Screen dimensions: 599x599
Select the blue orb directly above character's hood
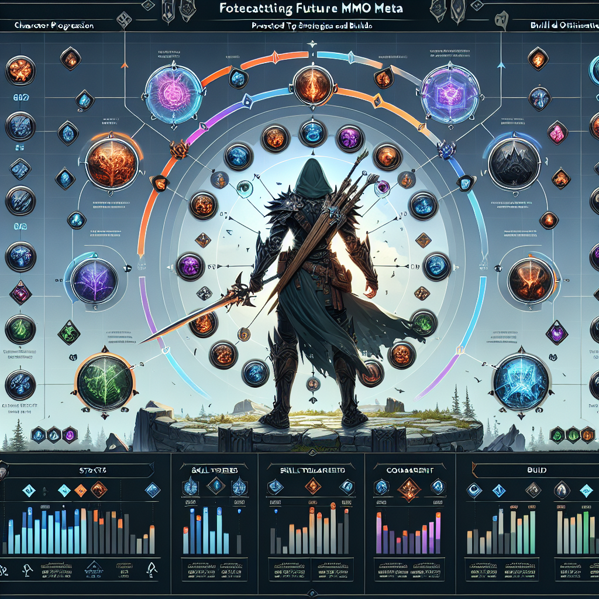tap(312, 133)
